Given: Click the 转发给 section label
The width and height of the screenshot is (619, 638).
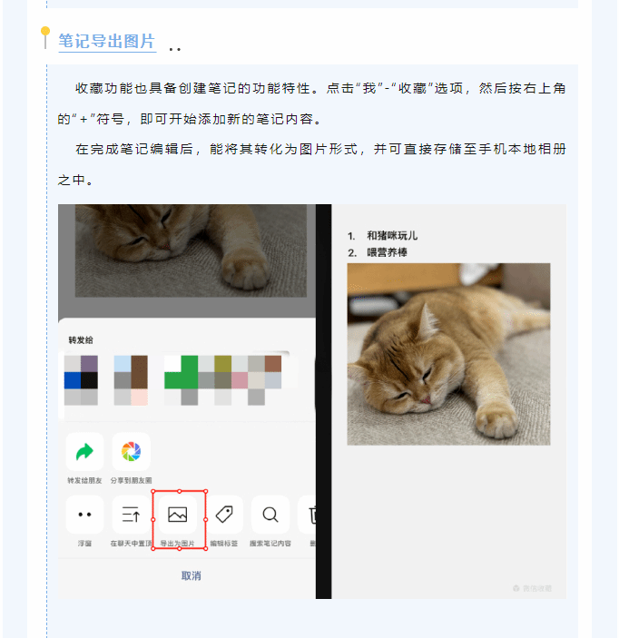Looking at the screenshot, I should pos(81,340).
